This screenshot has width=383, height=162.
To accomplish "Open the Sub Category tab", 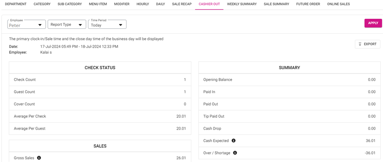I will [x=70, y=4].
